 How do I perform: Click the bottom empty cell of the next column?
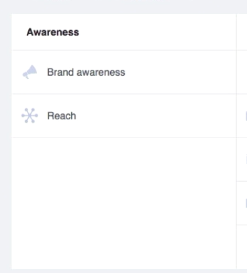242,247
